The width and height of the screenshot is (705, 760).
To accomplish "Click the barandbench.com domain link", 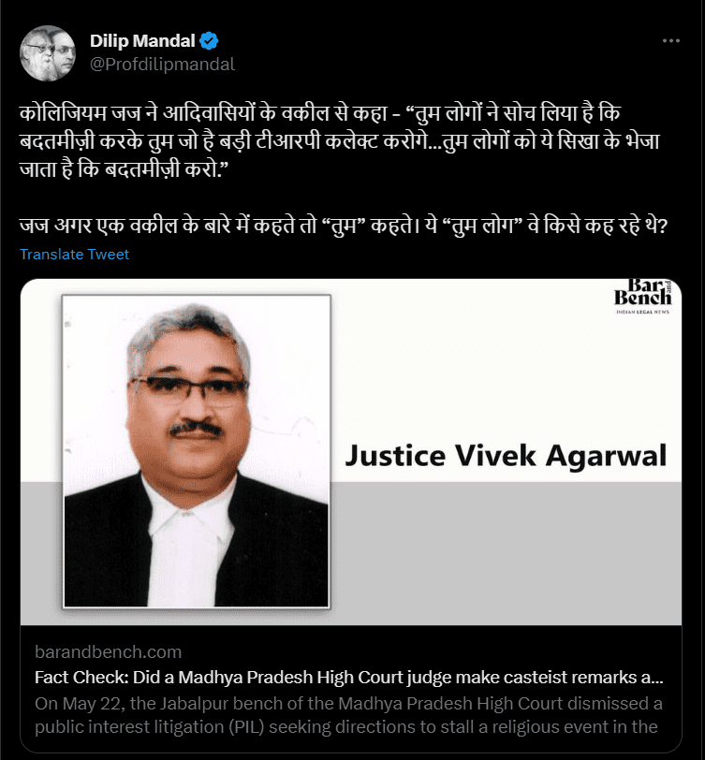I will coord(108,652).
